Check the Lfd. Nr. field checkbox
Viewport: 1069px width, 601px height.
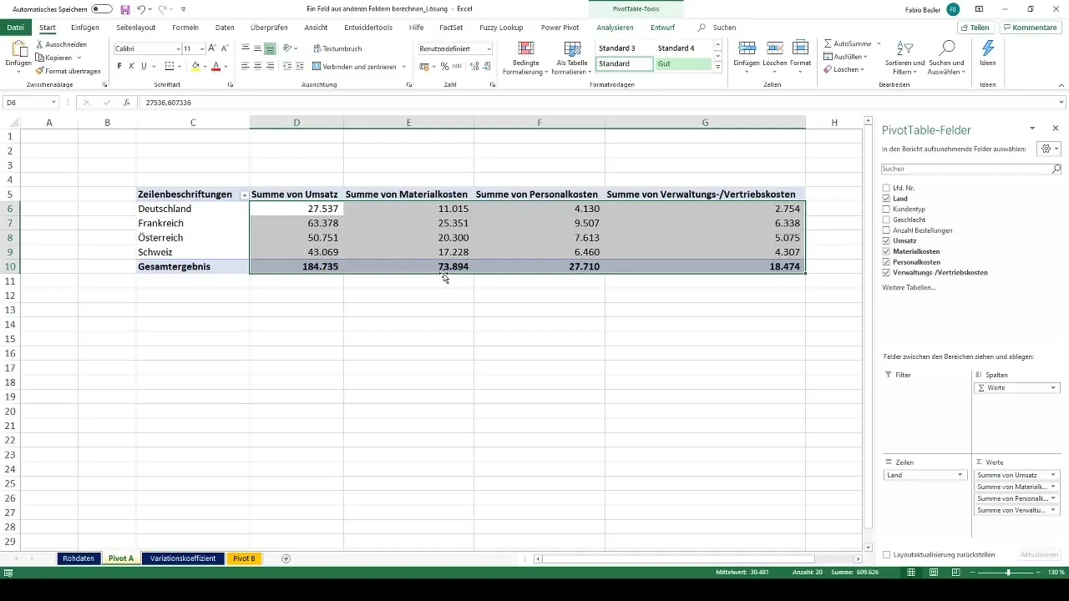(x=887, y=189)
